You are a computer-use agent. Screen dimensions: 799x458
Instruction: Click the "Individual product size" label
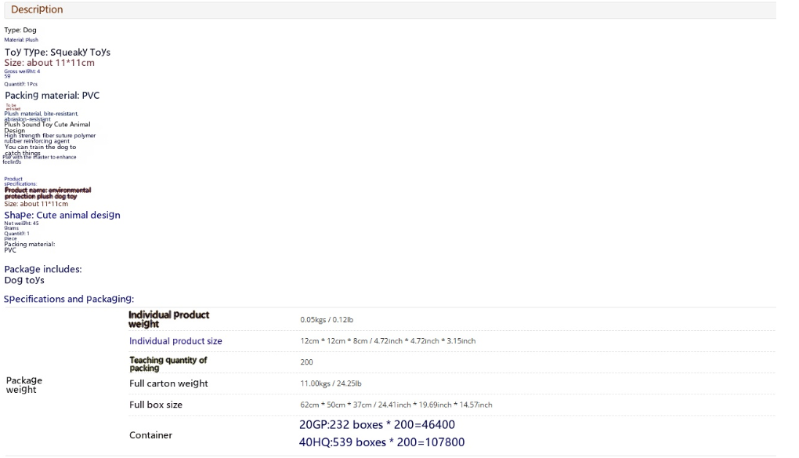175,341
